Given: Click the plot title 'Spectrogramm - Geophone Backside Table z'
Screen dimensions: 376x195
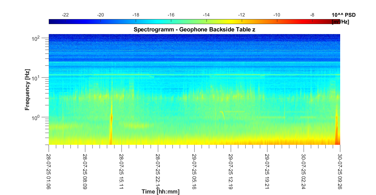Looking at the screenshot, I should 194,29.
